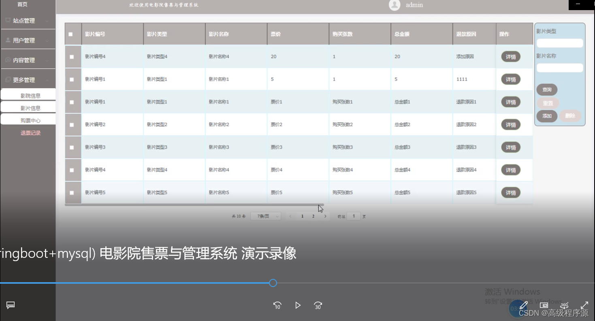Click the admin user avatar icon
This screenshot has height=321, width=595.
click(394, 5)
